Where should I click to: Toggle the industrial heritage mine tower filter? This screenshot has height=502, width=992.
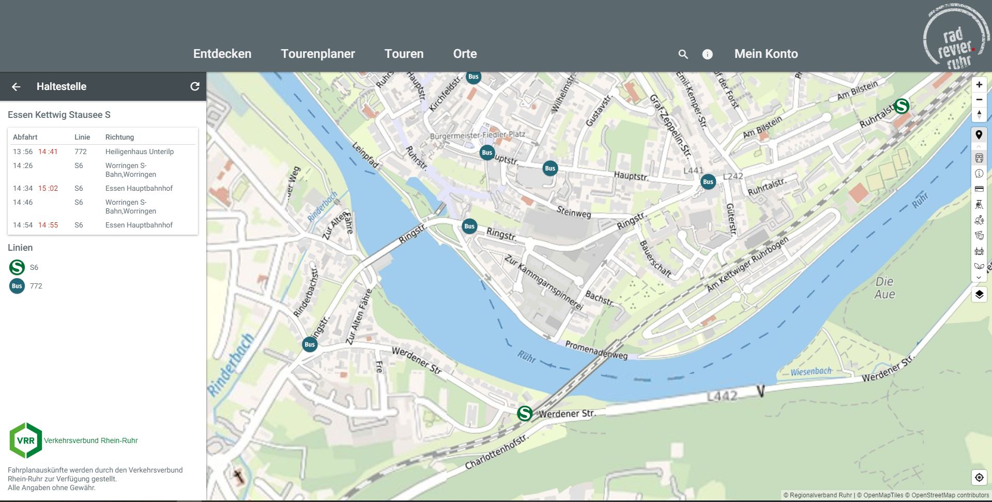(979, 205)
